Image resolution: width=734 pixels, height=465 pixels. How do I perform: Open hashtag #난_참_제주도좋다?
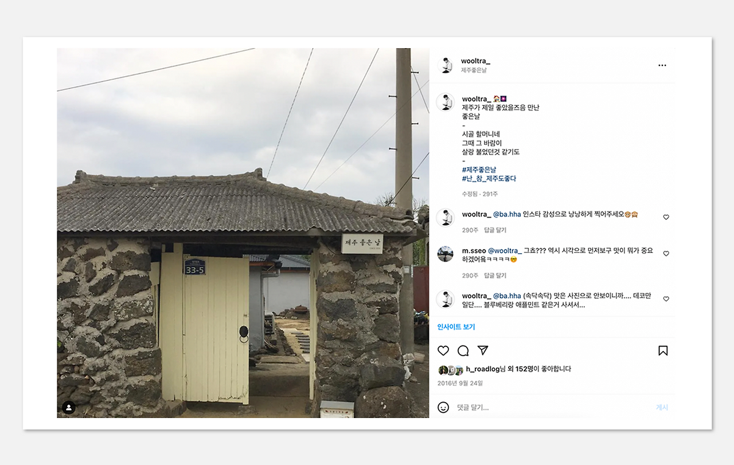click(x=489, y=179)
